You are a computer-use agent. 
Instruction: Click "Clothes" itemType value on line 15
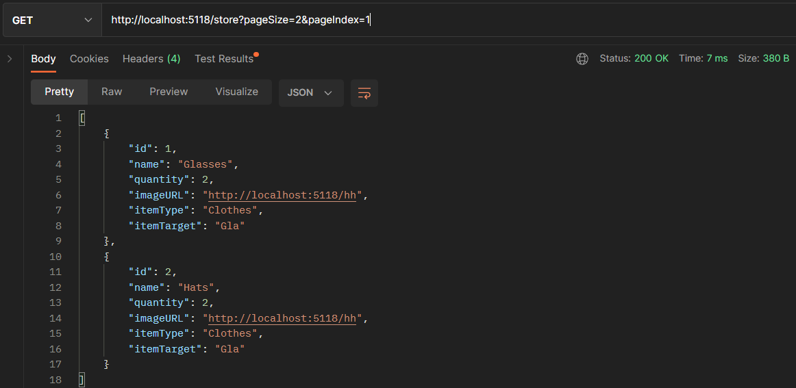(230, 334)
